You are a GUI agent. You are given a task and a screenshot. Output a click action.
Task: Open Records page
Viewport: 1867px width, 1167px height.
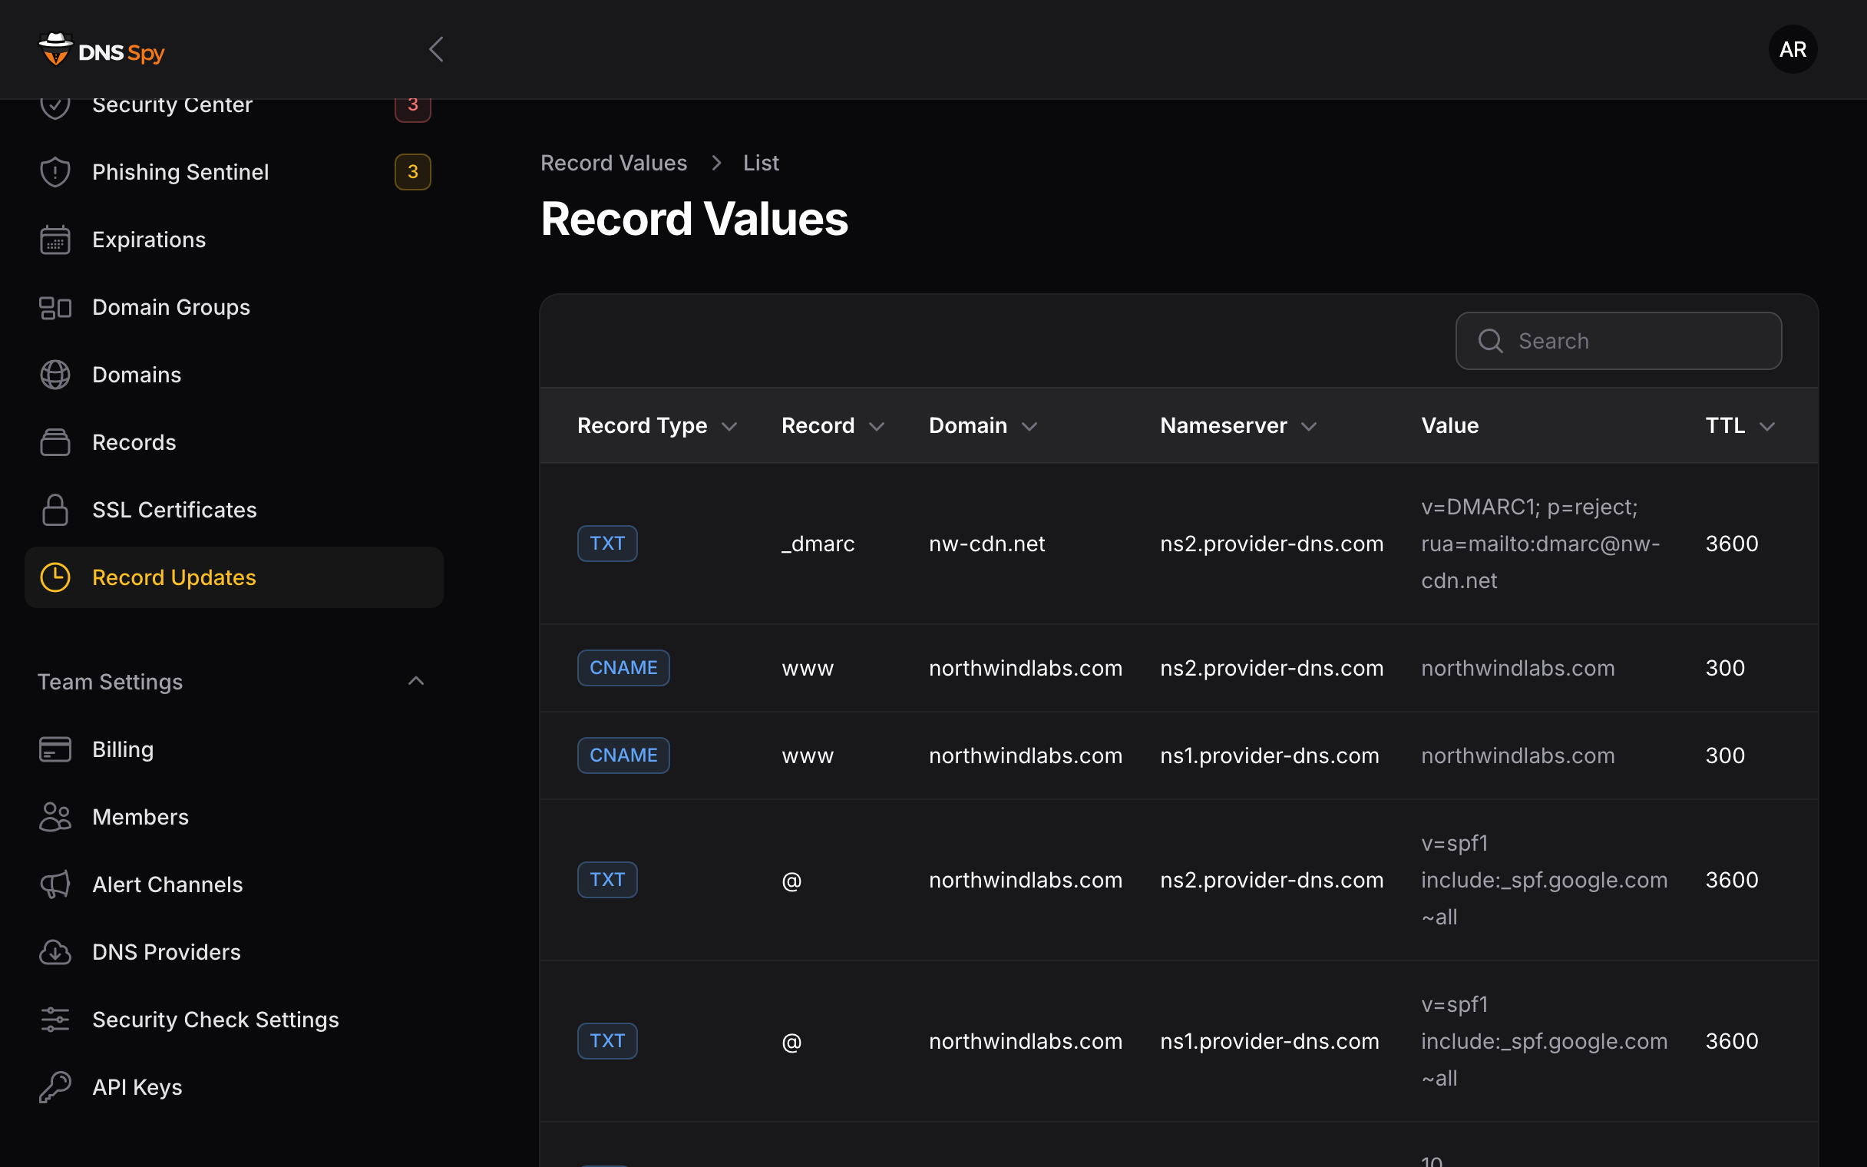pyautogui.click(x=234, y=442)
